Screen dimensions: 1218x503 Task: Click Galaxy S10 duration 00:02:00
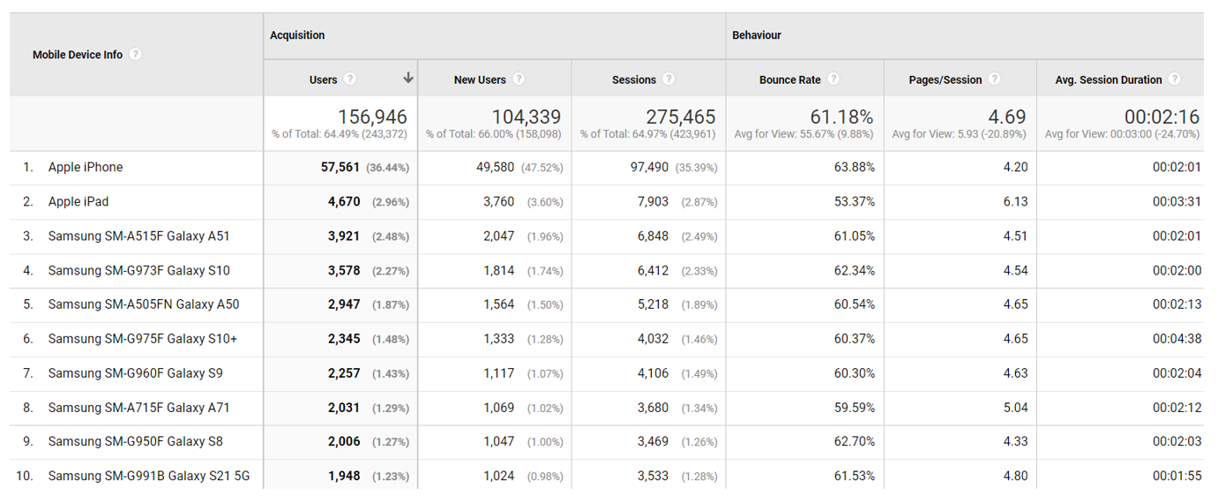coord(1177,270)
